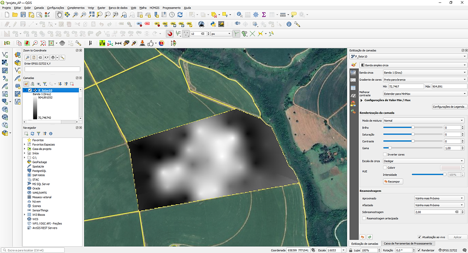The width and height of the screenshot is (468, 253).
Task: Open the Processamento menu
Action: click(171, 8)
